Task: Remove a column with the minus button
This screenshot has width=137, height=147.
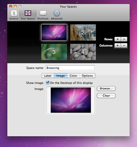Action: tap(124, 45)
